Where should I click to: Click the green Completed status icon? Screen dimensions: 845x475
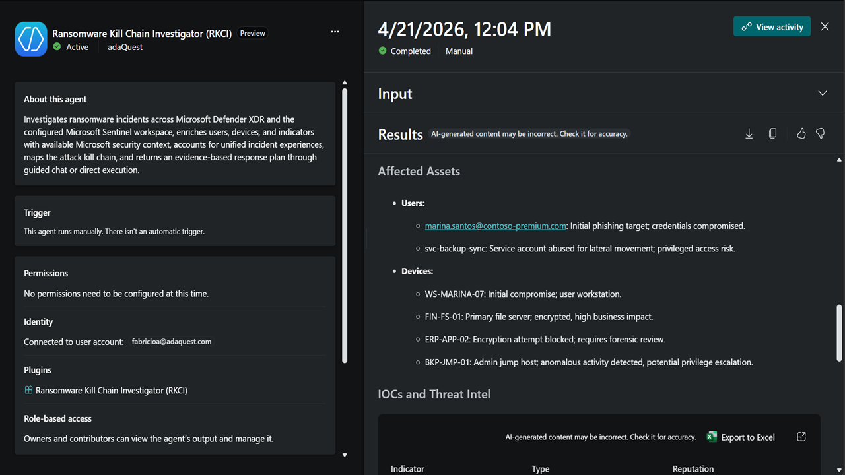coord(383,51)
